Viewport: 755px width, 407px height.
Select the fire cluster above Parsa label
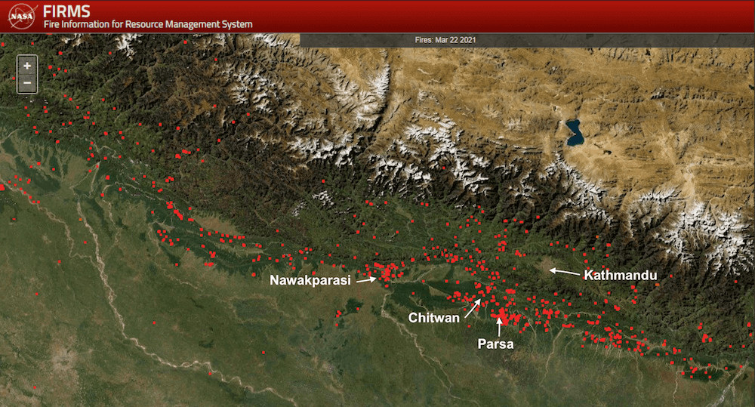(x=501, y=313)
